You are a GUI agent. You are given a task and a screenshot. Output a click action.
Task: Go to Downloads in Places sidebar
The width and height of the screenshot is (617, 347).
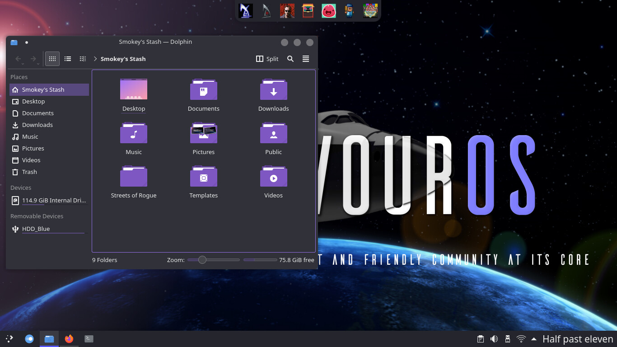49,125
